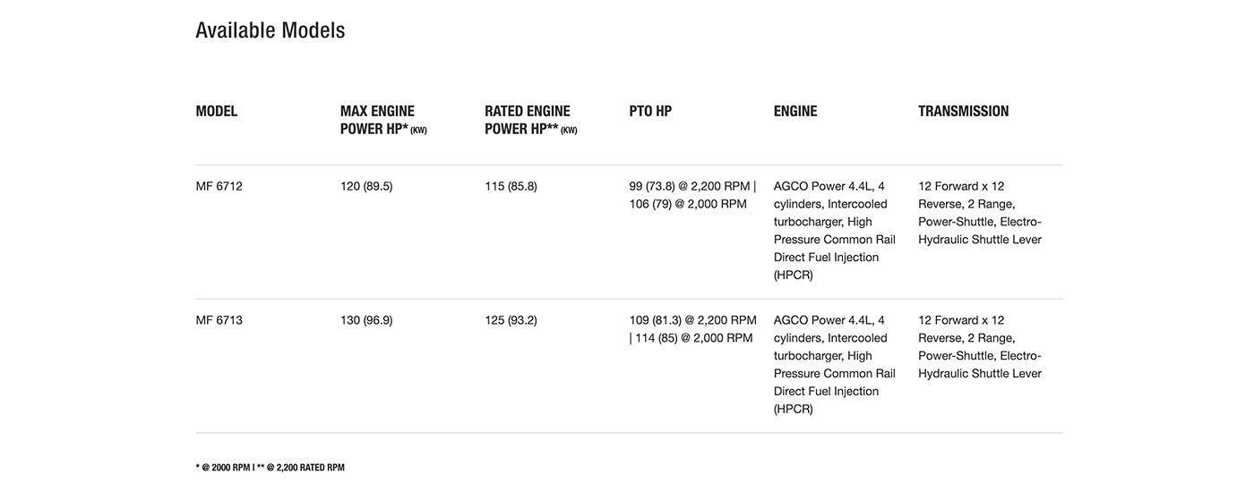Click the 120 (89.5) max power value
Image resolution: width=1254 pixels, height=483 pixels.
point(366,187)
